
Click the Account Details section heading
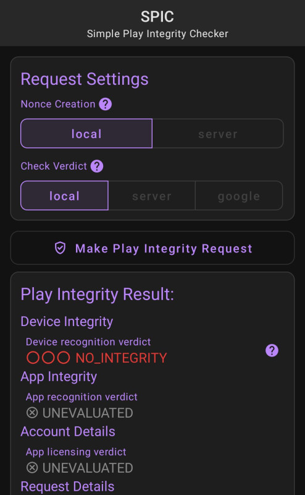click(x=68, y=431)
